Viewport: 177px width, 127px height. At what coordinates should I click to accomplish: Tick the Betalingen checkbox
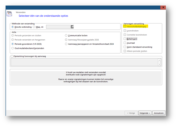(x=125, y=39)
